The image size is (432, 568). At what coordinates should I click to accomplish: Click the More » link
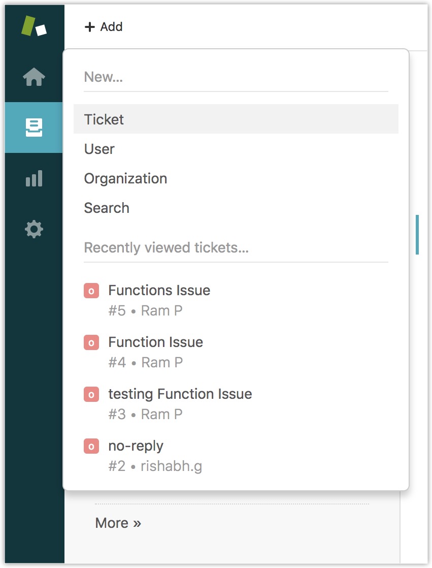tap(118, 523)
